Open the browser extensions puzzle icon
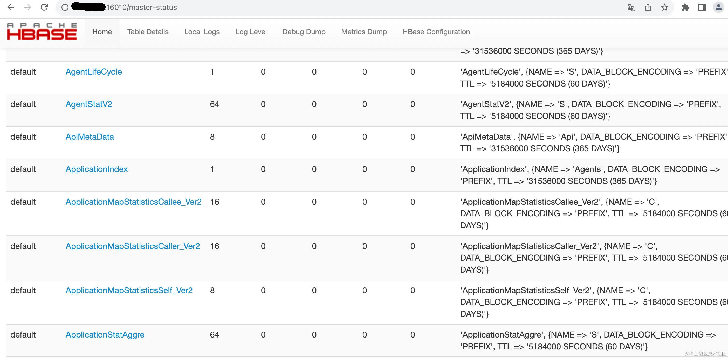The height and width of the screenshot is (358, 728). [x=685, y=7]
